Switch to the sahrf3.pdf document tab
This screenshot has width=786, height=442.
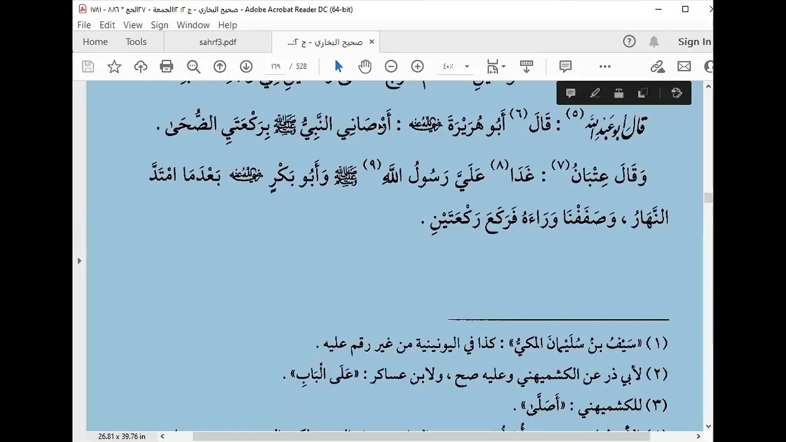coord(218,42)
